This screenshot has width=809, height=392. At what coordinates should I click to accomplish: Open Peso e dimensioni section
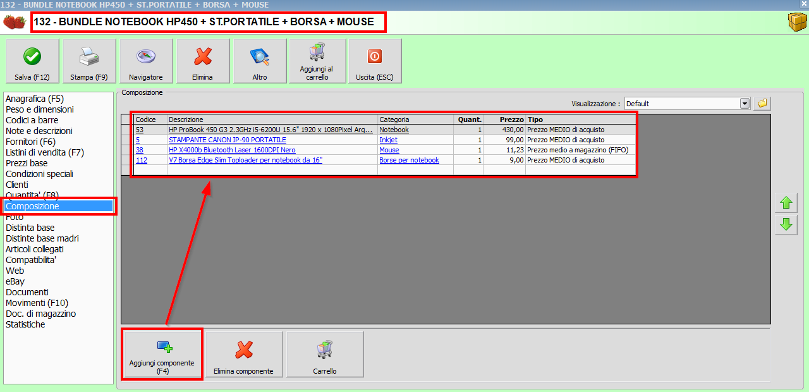(40, 109)
